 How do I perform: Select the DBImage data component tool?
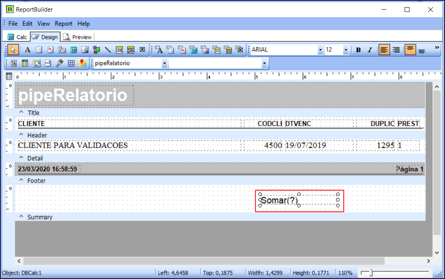[205, 50]
